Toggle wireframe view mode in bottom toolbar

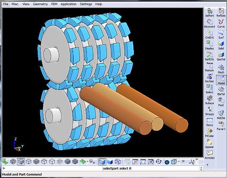point(118,162)
